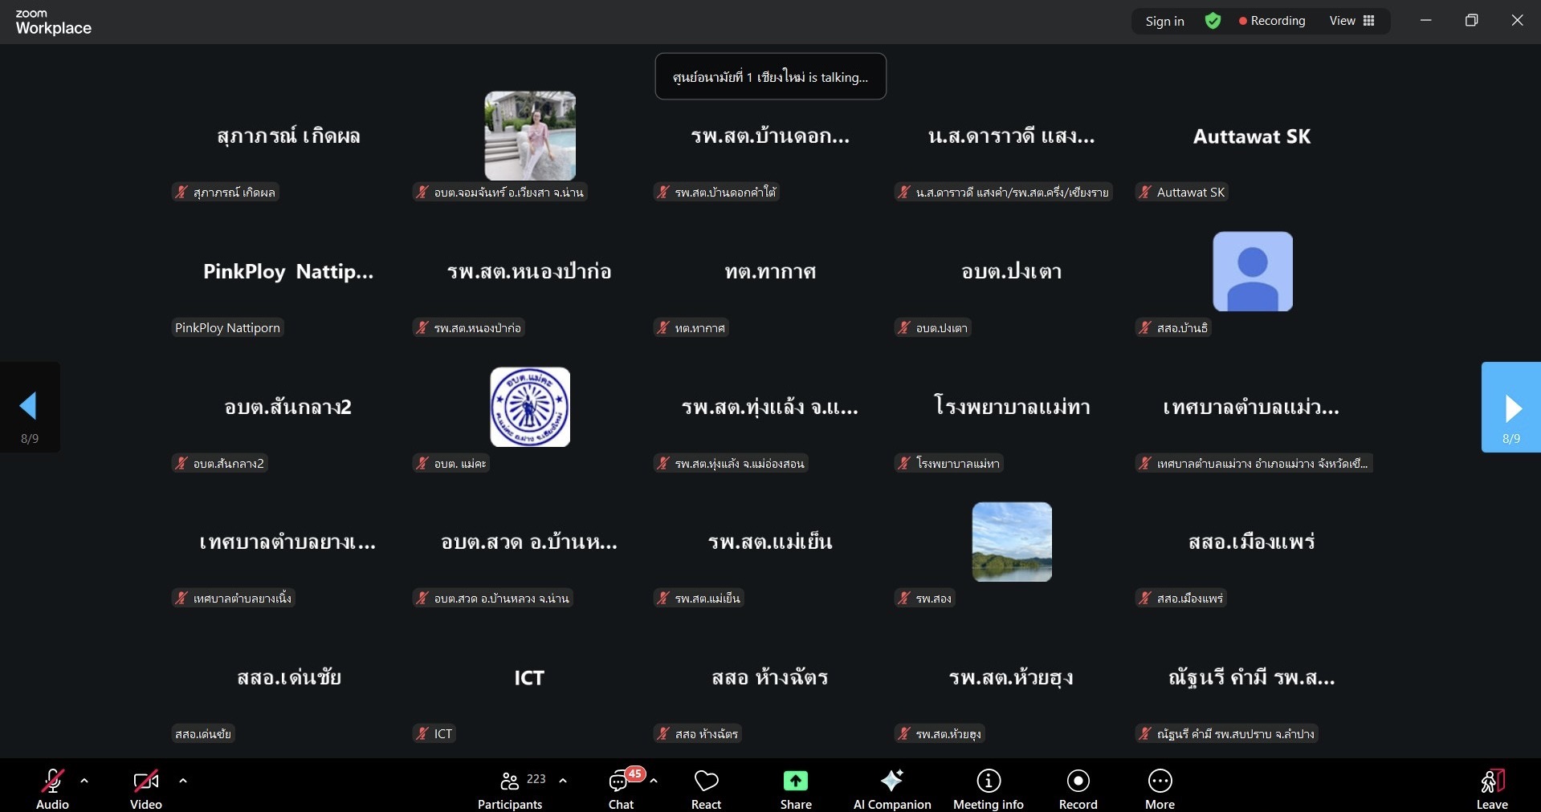Click the Record button in toolbar

coord(1078,789)
